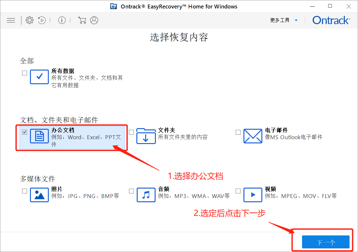Viewport: 358px width, 252px height.
Task: Open the settings gear icon
Action: tap(29, 20)
